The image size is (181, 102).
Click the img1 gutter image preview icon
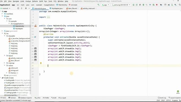[35, 48]
